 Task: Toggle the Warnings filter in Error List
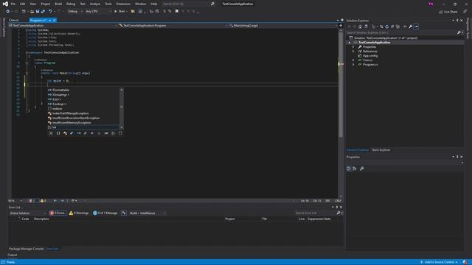[x=79, y=213]
